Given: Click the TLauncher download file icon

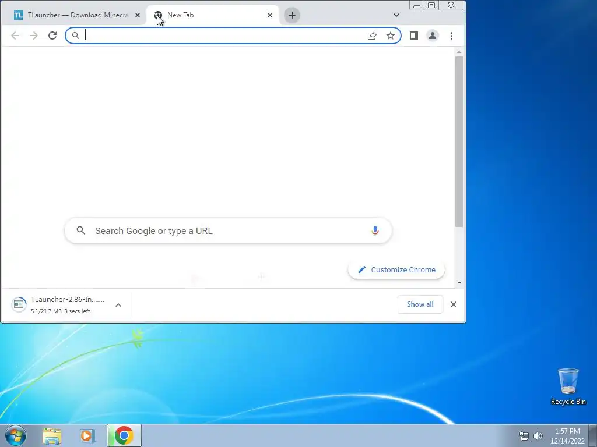Looking at the screenshot, I should (x=19, y=304).
